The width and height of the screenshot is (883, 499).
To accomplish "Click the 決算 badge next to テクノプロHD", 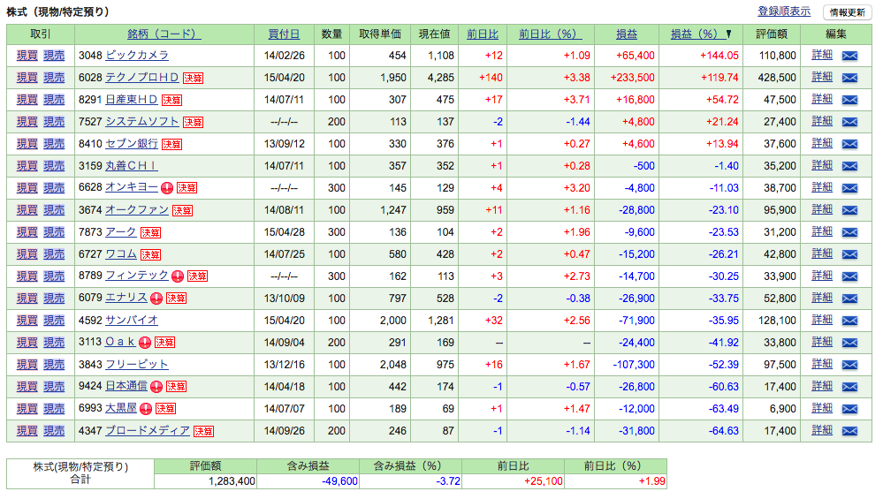I will coord(193,79).
